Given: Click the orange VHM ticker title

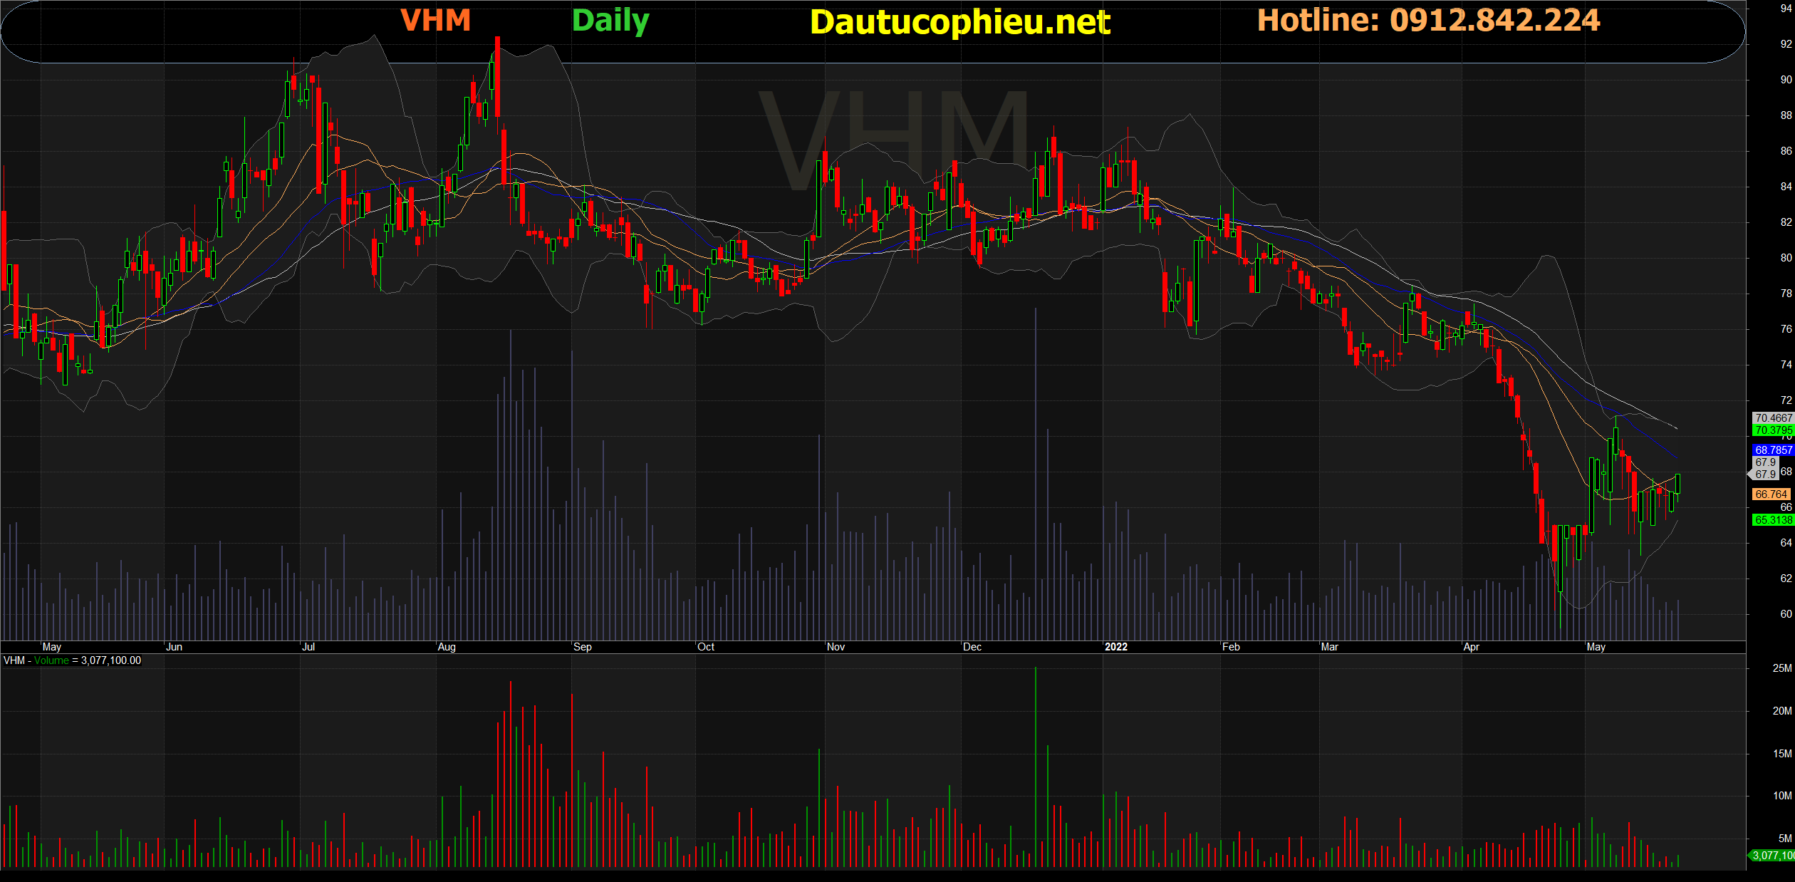Looking at the screenshot, I should [435, 21].
